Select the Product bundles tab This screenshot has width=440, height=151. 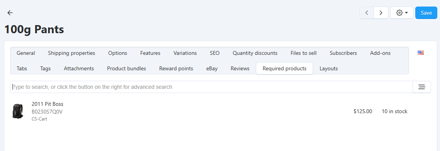click(127, 68)
